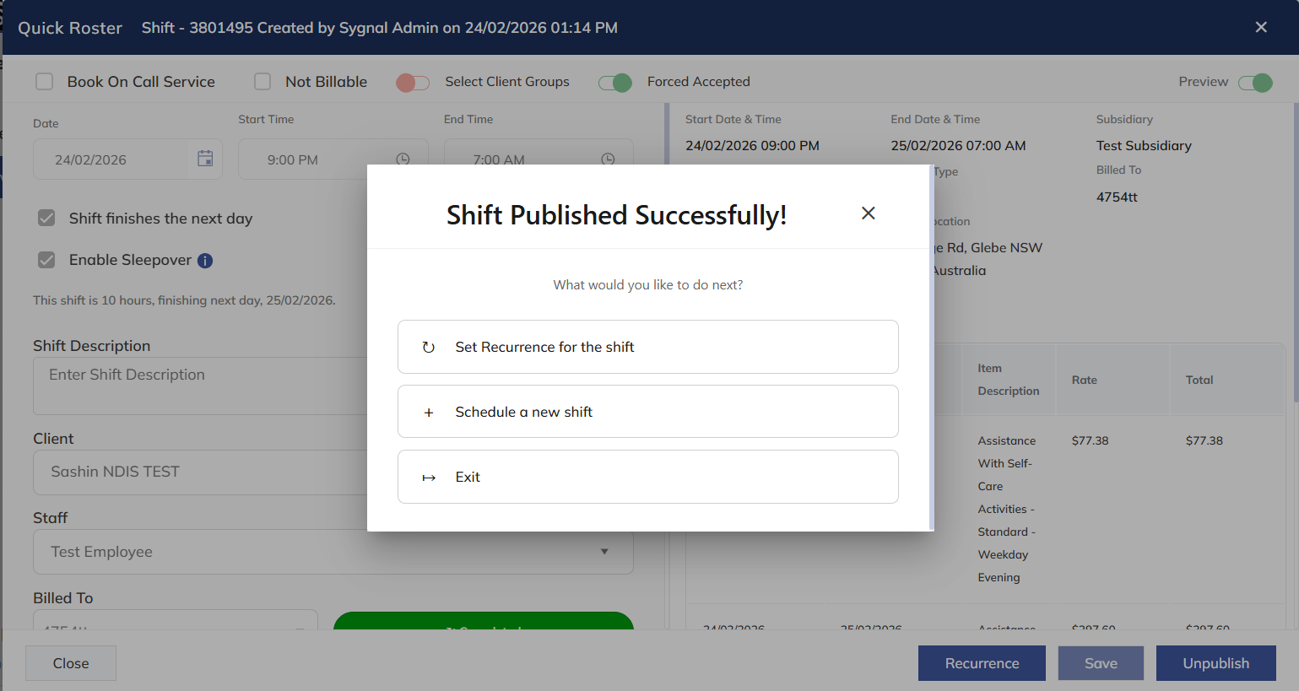Disable the Preview toggle
The height and width of the screenshot is (691, 1299).
click(x=1254, y=82)
